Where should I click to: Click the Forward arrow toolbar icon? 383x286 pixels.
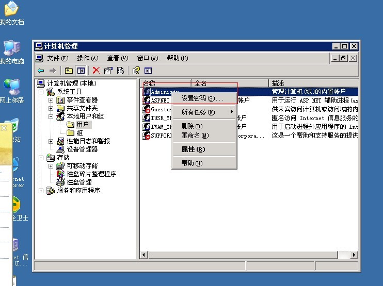coord(53,71)
